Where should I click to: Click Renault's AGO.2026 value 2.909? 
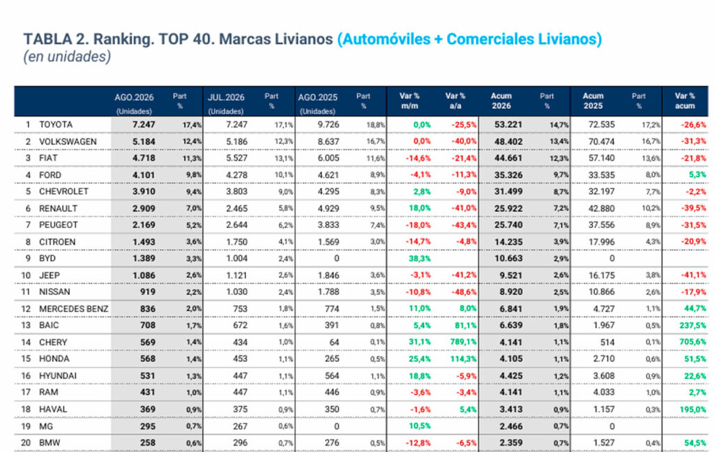pos(144,209)
